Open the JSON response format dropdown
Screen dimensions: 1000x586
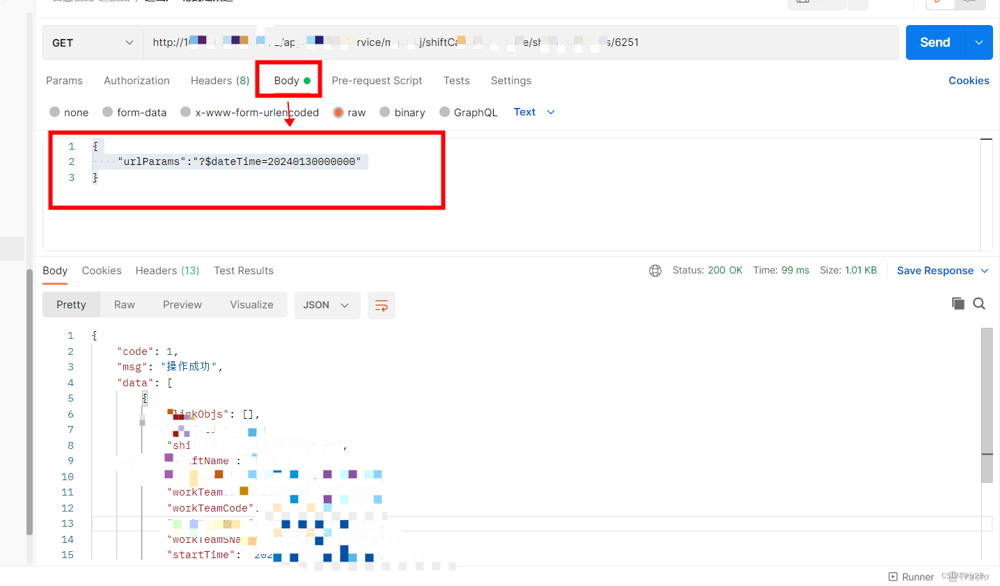click(327, 305)
